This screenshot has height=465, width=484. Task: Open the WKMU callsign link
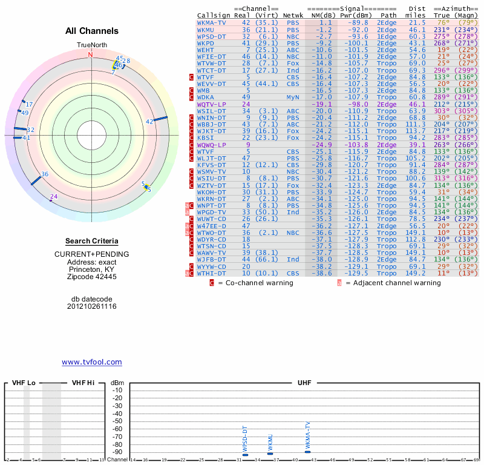(206, 30)
